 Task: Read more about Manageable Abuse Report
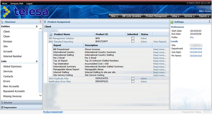click(160, 70)
